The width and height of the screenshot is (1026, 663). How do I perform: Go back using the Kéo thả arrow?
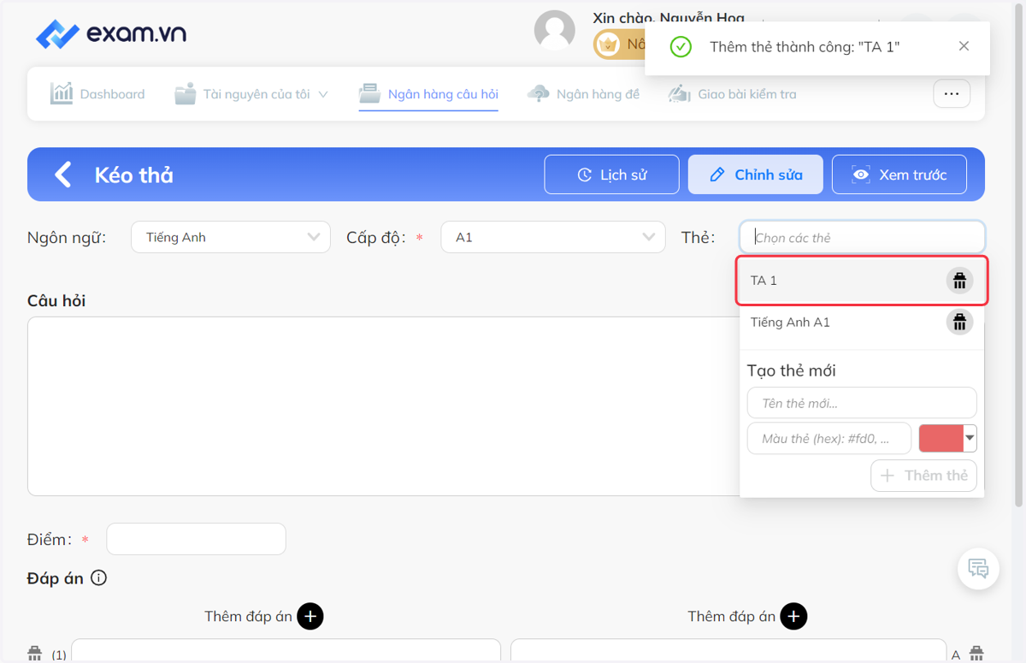coord(62,175)
